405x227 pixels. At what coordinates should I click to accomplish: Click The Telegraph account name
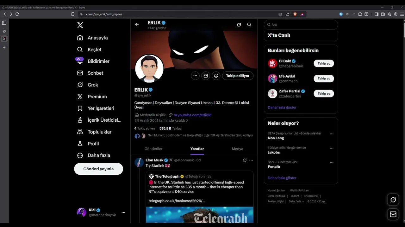tap(167, 176)
